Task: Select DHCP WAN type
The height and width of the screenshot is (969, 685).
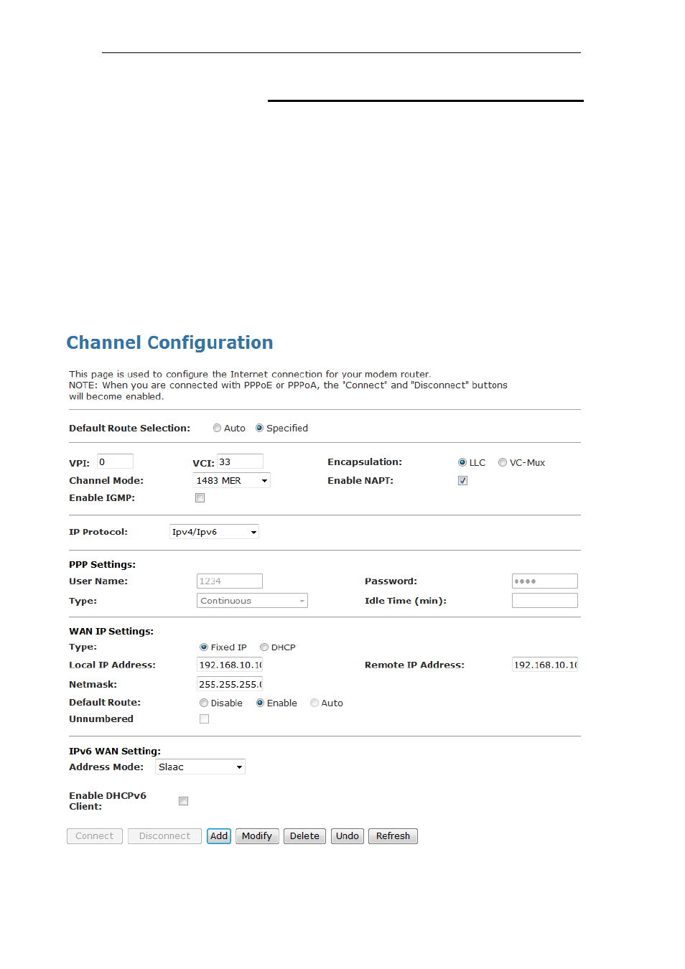Action: (264, 647)
